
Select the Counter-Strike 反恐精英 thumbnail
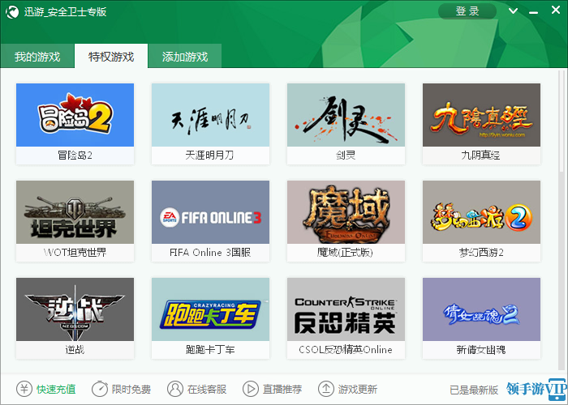click(x=346, y=309)
